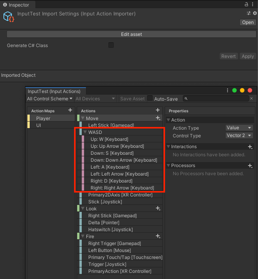The image size is (258, 279).
Task: Select Right: Right Arrow [Keyboard] binding
Action: pos(122,188)
